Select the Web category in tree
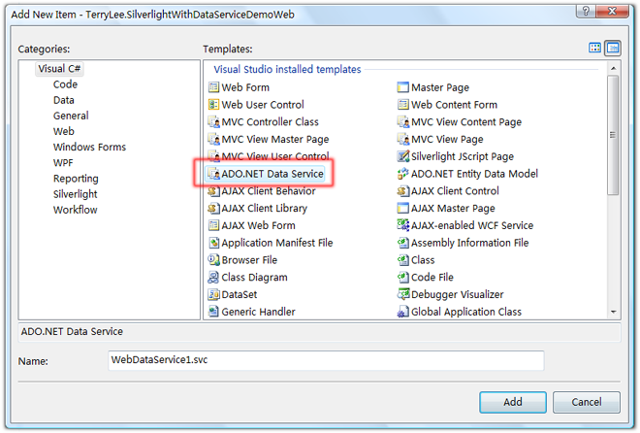640x433 pixels. [63, 131]
